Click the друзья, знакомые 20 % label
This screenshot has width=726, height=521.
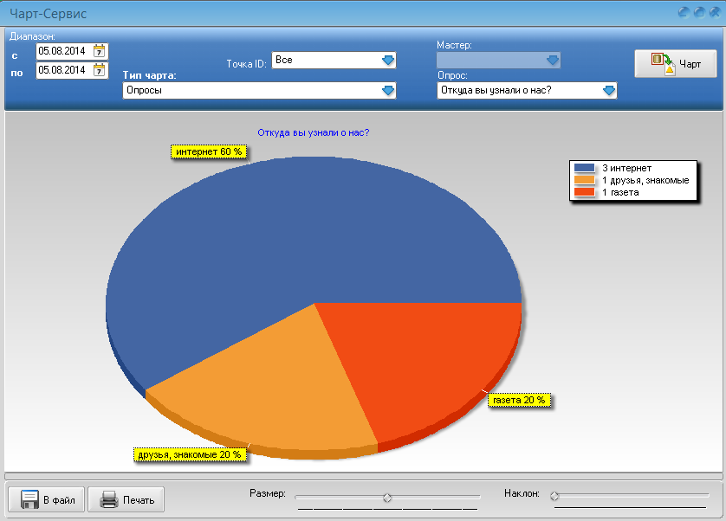tap(189, 454)
